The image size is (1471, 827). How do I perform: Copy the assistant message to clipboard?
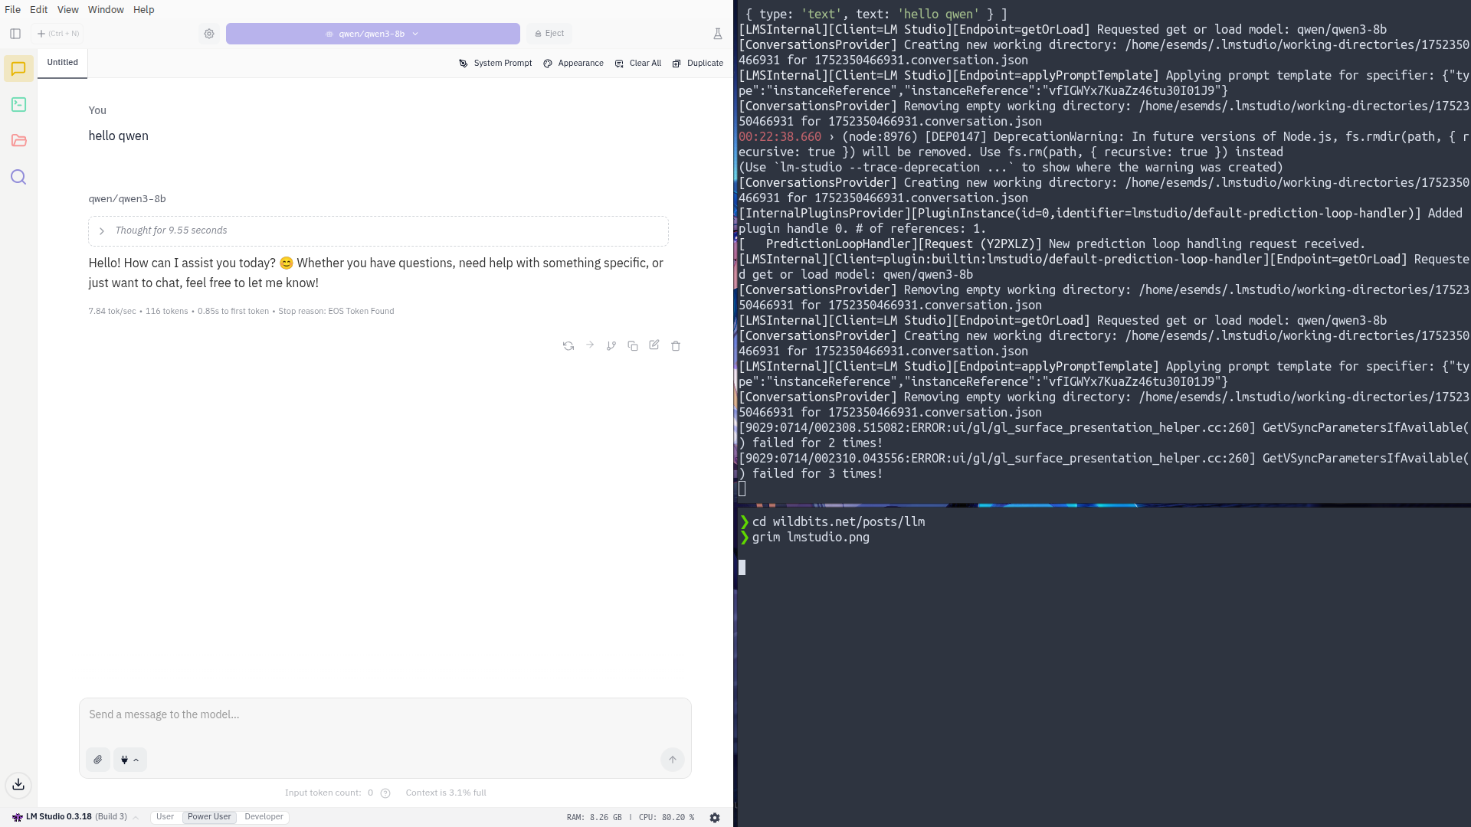coord(633,346)
